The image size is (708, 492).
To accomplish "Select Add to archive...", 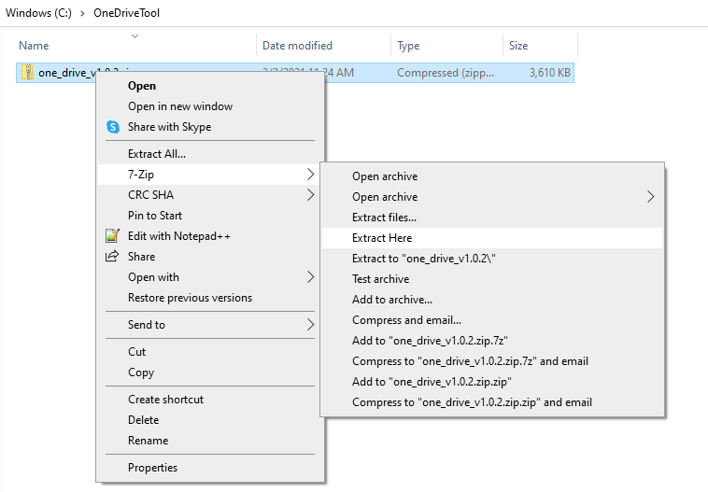I will click(x=492, y=300).
